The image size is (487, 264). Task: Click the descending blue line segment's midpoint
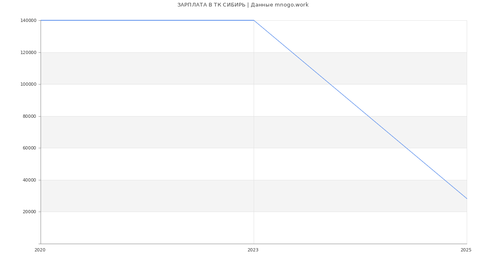[x=360, y=110]
